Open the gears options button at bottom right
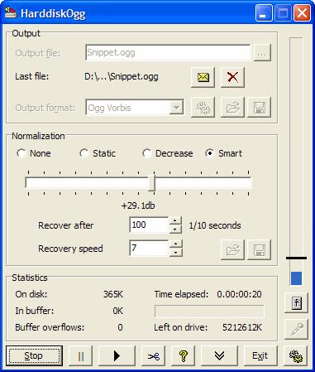Image resolution: width=315 pixels, height=372 pixels. tap(296, 356)
